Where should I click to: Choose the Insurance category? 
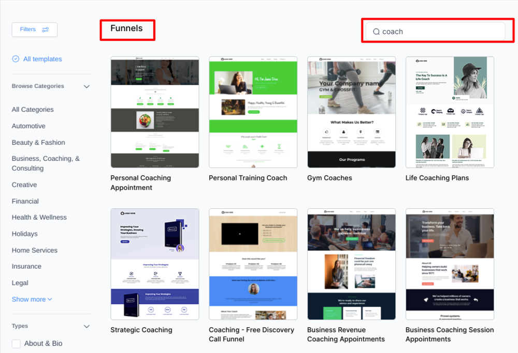(27, 266)
